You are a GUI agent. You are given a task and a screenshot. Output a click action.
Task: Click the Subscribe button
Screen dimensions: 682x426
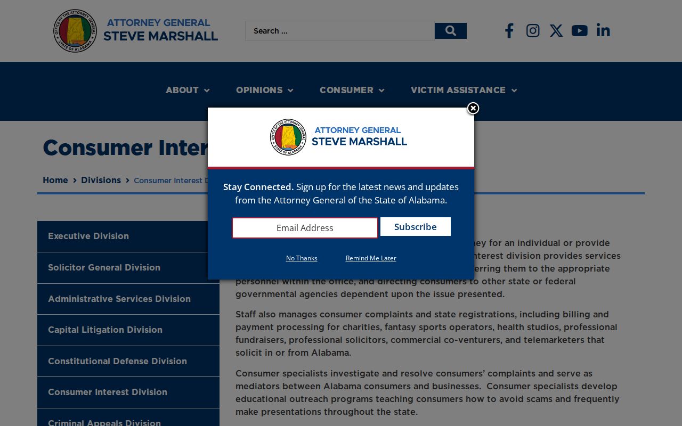[x=416, y=227]
